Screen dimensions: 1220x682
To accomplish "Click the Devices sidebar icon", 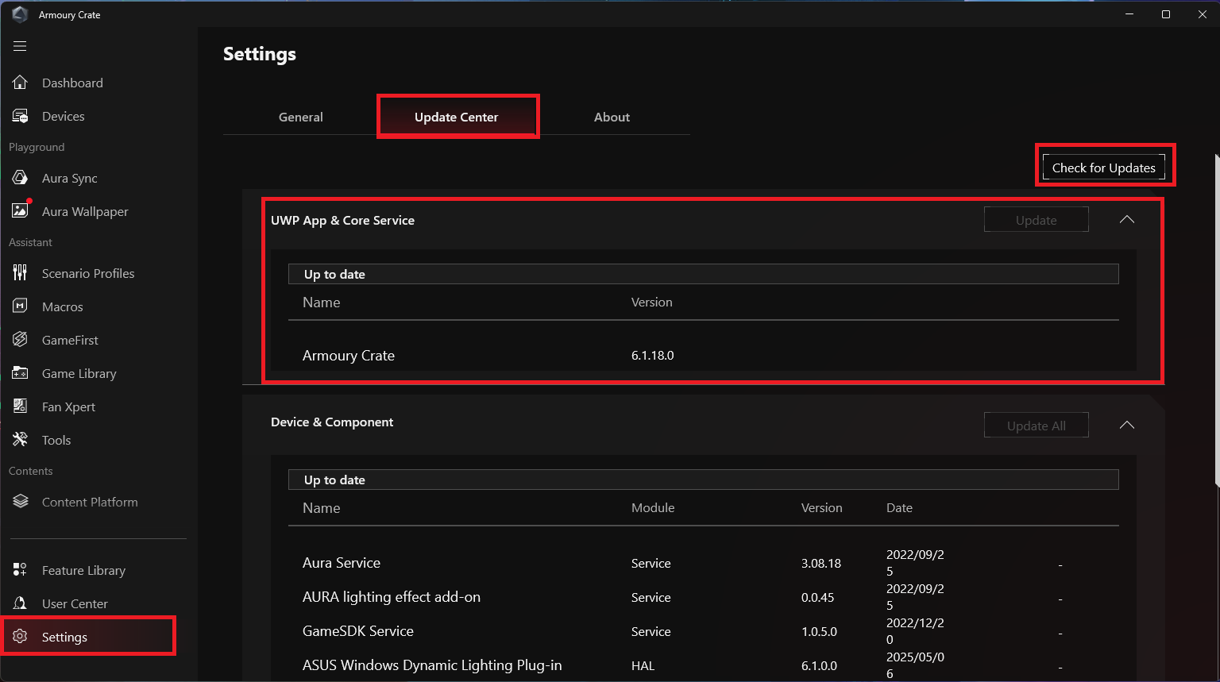I will tap(20, 116).
